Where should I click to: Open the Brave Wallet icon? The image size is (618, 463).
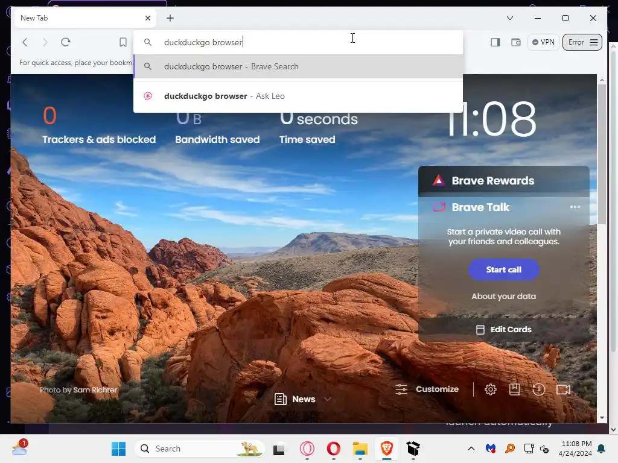point(516,42)
